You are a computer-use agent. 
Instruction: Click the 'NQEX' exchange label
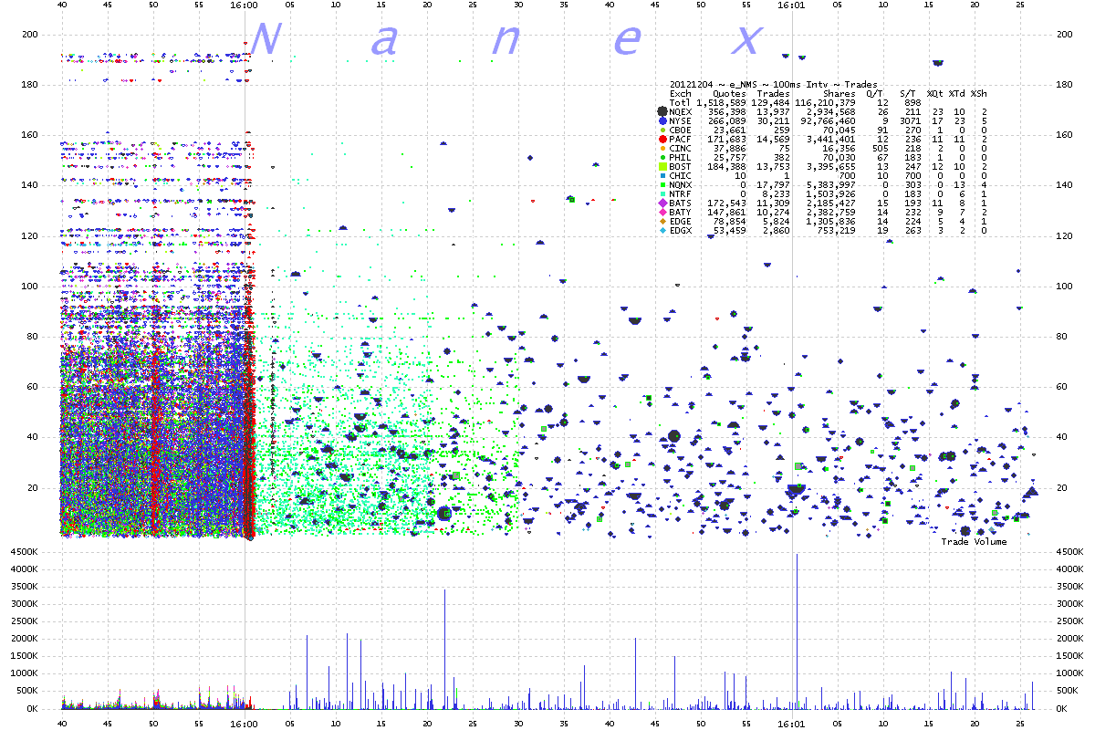(680, 112)
